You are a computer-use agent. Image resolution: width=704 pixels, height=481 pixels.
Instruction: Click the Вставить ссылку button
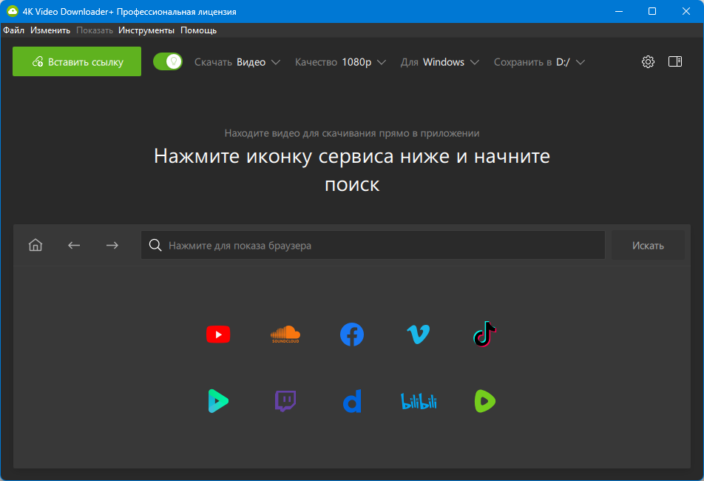[77, 62]
